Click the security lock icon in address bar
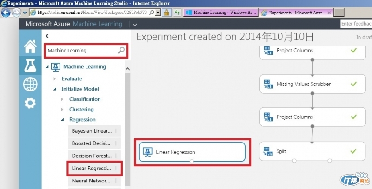 pyautogui.click(x=166, y=13)
